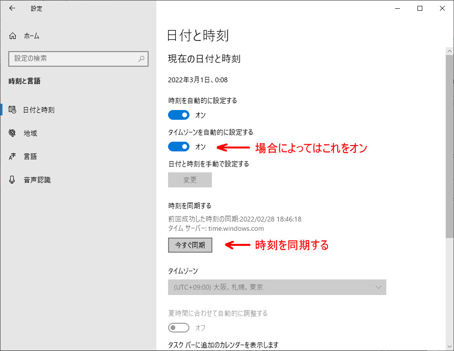Click the Home (ホーム) house icon

tap(13, 36)
